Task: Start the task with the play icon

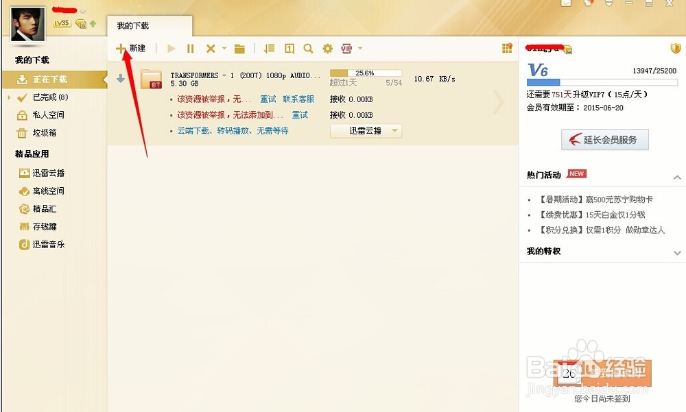Action: [x=171, y=49]
